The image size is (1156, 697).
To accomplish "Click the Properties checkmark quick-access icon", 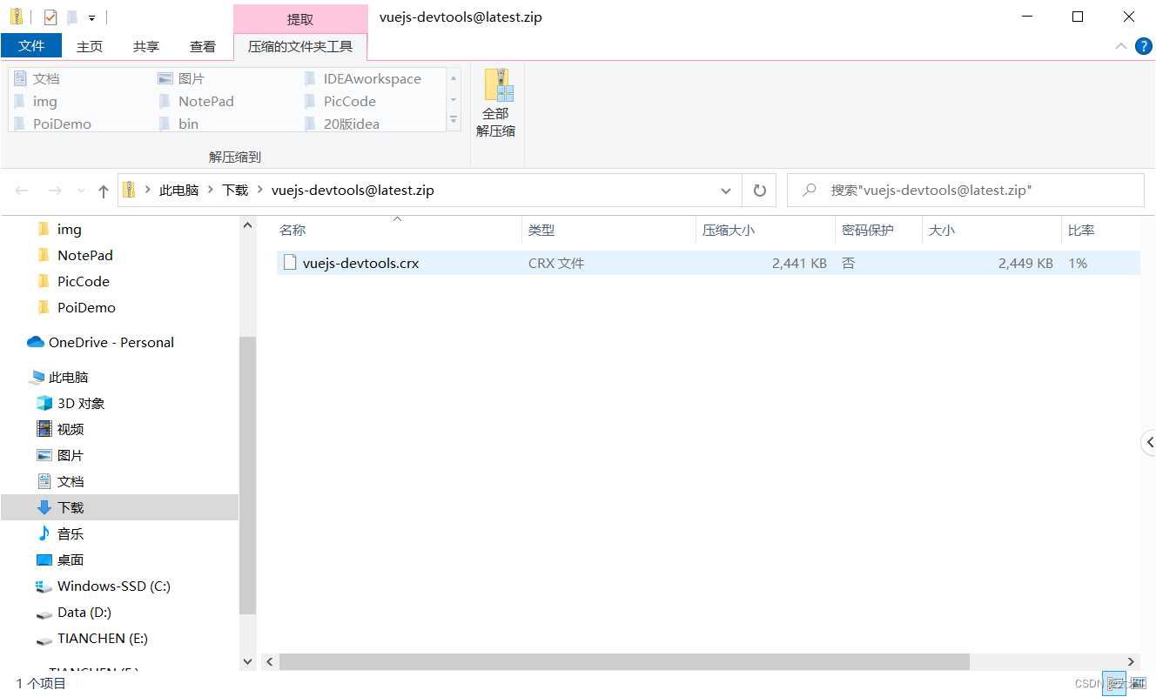I will [50, 17].
